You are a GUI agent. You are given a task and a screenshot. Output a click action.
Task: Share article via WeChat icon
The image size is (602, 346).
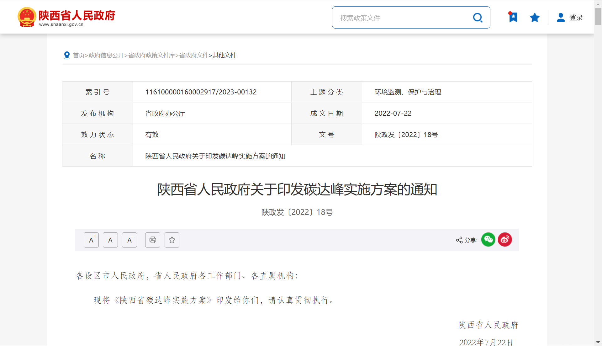pyautogui.click(x=488, y=240)
